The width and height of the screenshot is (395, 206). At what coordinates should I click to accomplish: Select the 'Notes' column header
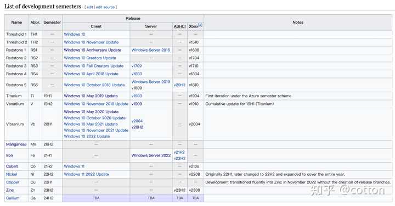(x=298, y=22)
